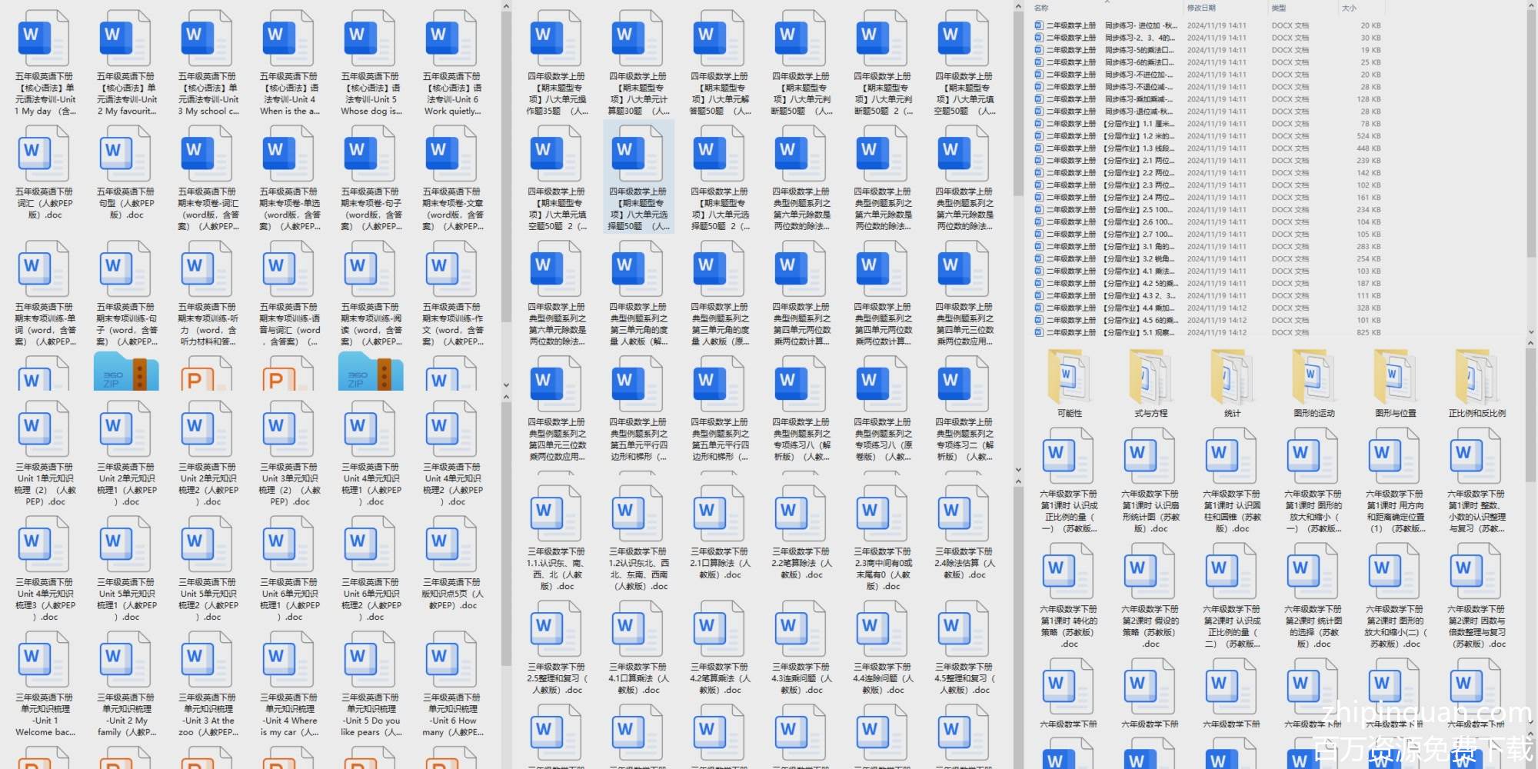Click scroll-down arrow of top-middle pane

[1018, 470]
